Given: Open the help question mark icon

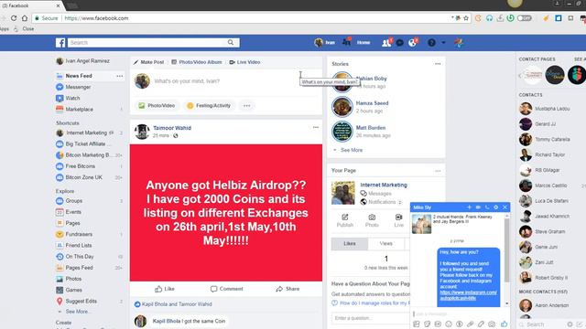Looking at the screenshot, I should click(431, 43).
